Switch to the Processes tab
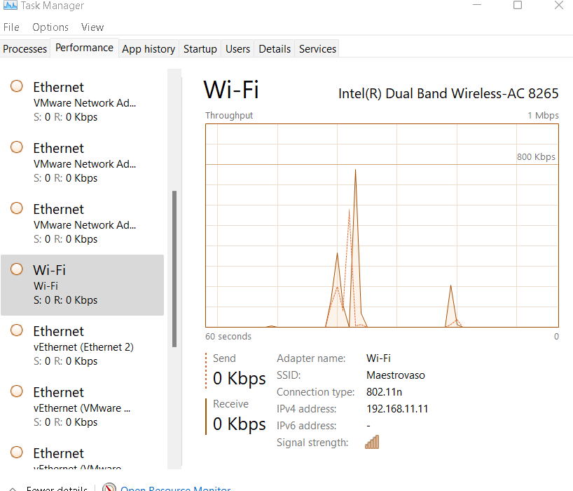This screenshot has height=491, width=573. click(x=25, y=49)
